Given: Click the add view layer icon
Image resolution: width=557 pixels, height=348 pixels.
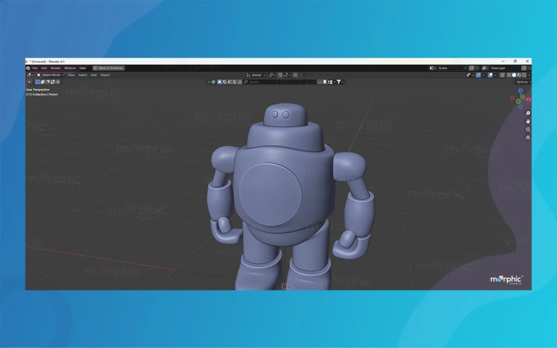Looking at the screenshot, I should 524,68.
